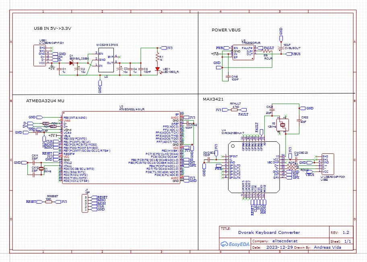Click the MIC5219-3.3YM5 regulator U2 symbol

point(106,60)
